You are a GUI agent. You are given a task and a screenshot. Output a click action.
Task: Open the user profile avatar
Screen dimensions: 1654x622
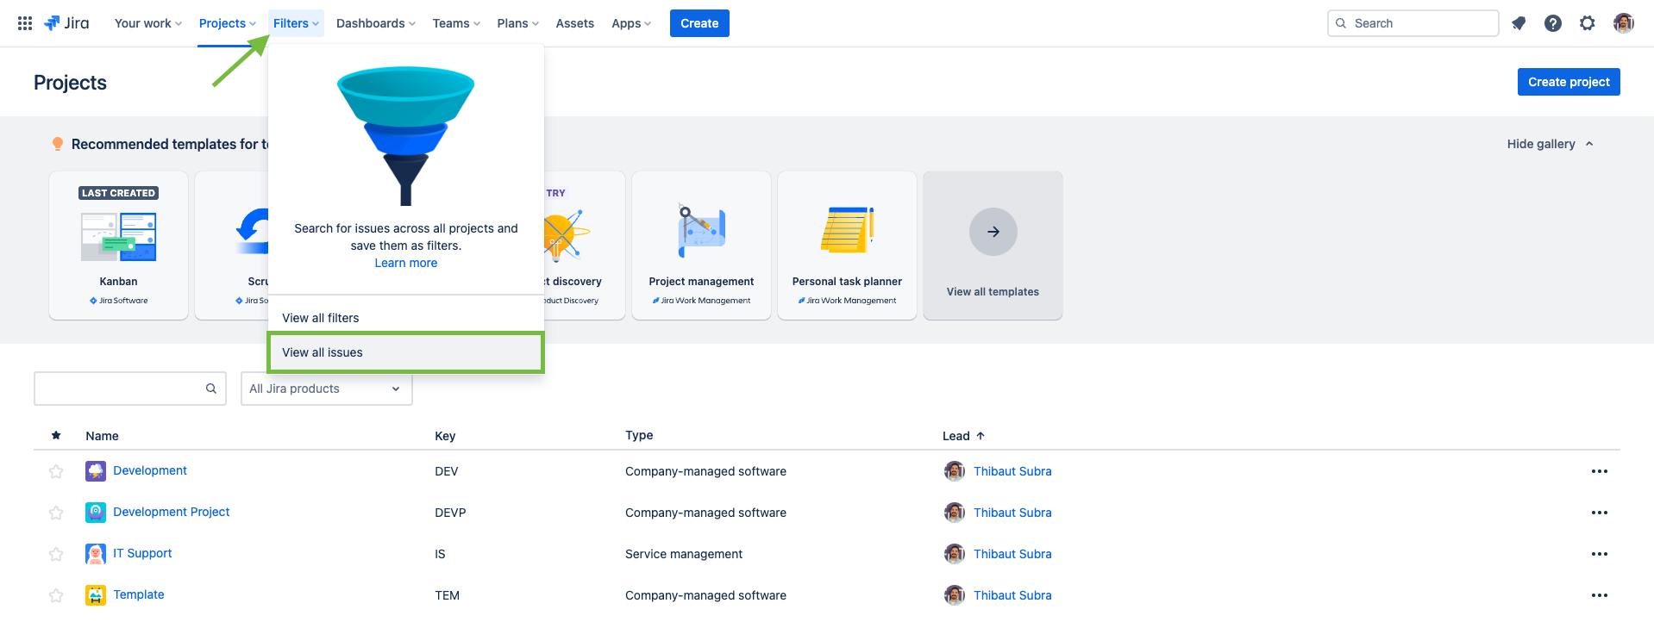coord(1623,23)
